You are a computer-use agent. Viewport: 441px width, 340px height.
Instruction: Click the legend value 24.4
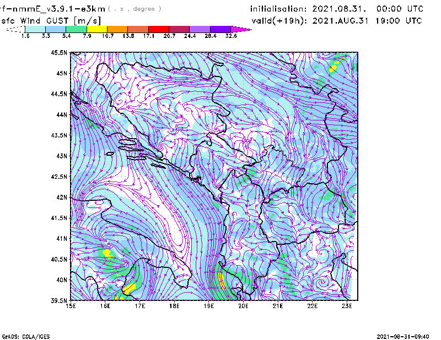(190, 36)
